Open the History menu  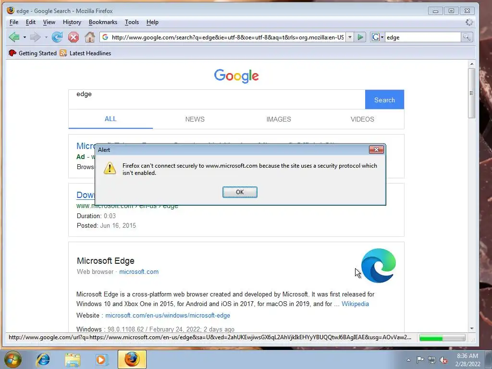coord(72,22)
